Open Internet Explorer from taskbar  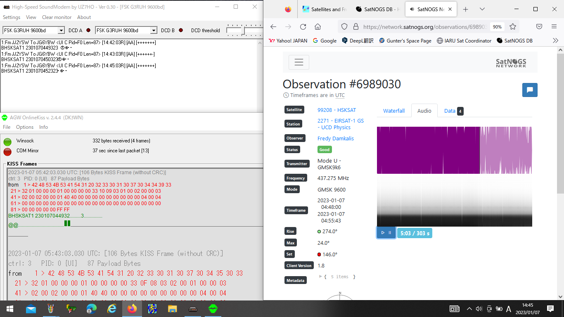coord(111,309)
